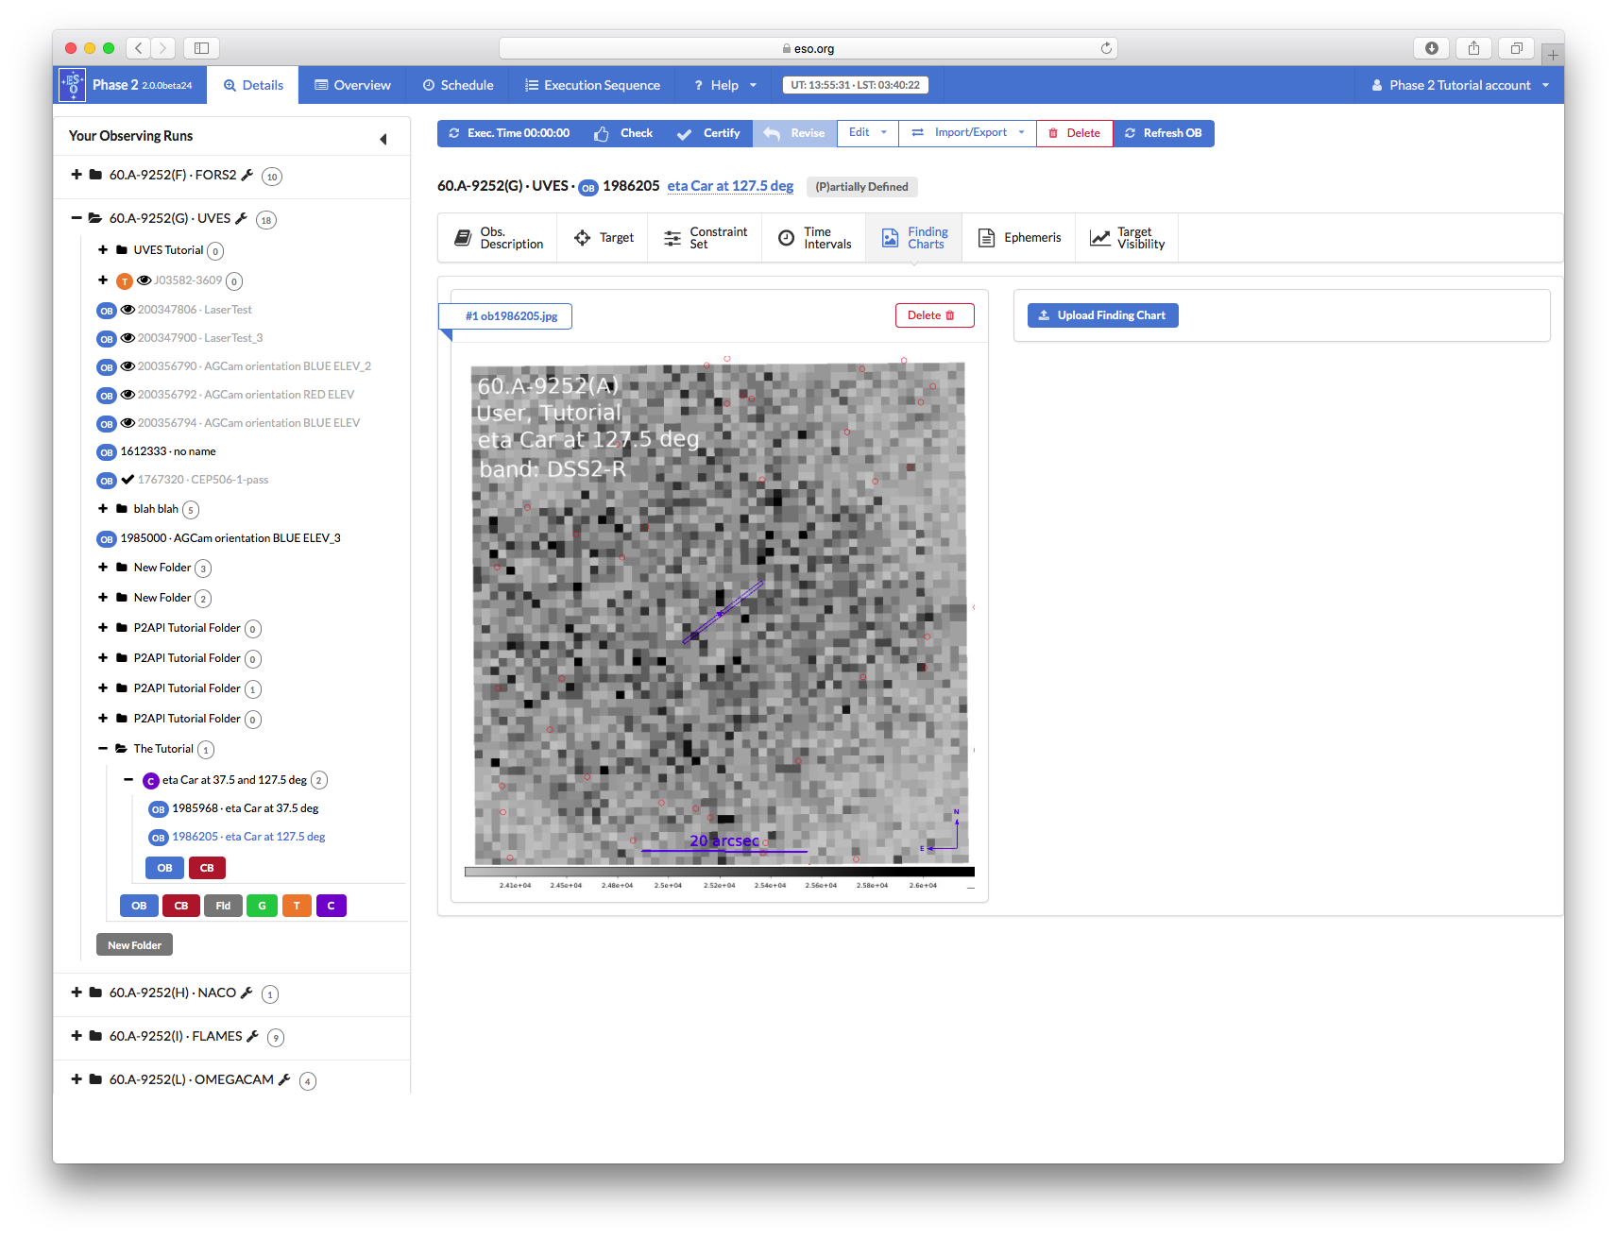Click the green G group creation button
The width and height of the screenshot is (1617, 1239).
262,906
